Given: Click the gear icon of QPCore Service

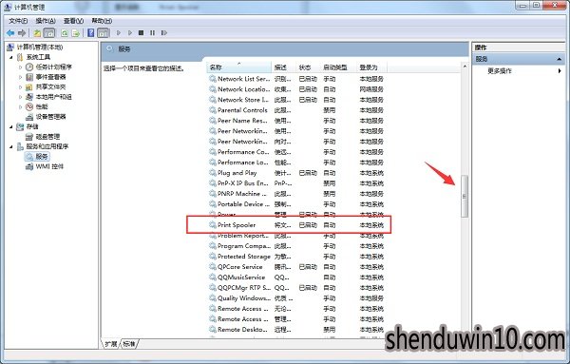Looking at the screenshot, I should click(x=213, y=266).
